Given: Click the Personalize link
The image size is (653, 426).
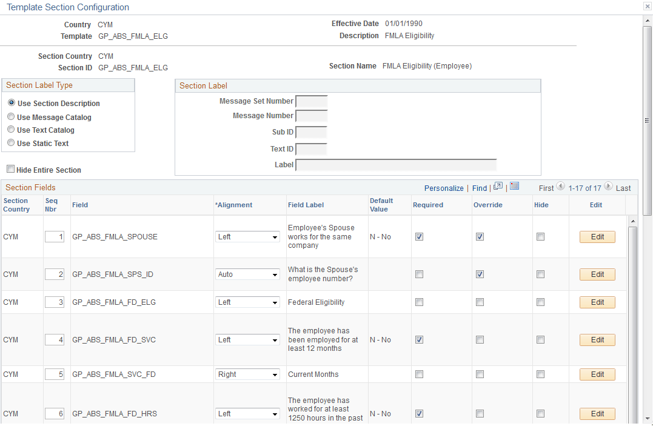Looking at the screenshot, I should pos(444,188).
